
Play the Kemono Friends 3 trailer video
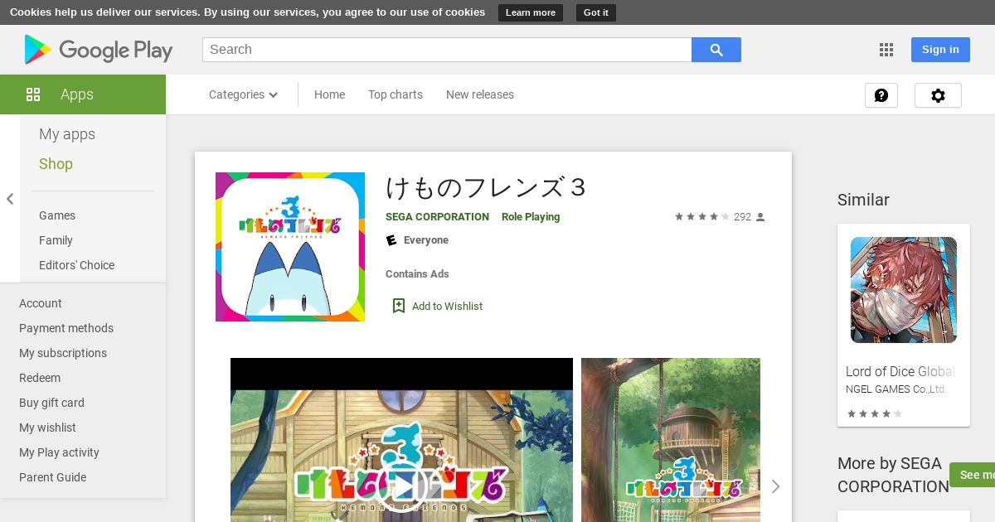402,486
